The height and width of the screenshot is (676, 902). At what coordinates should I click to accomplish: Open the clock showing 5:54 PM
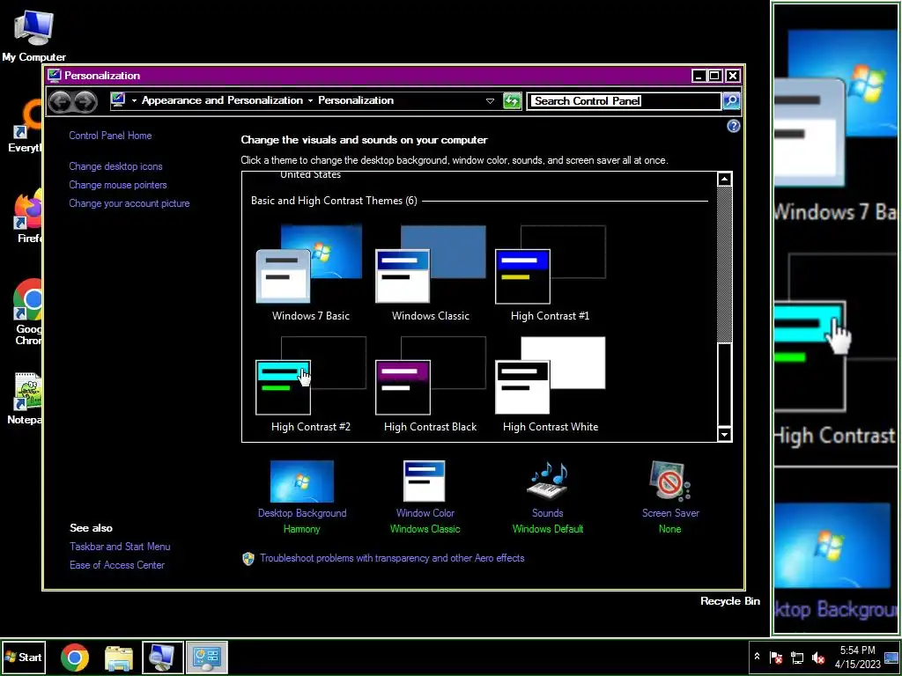click(857, 657)
